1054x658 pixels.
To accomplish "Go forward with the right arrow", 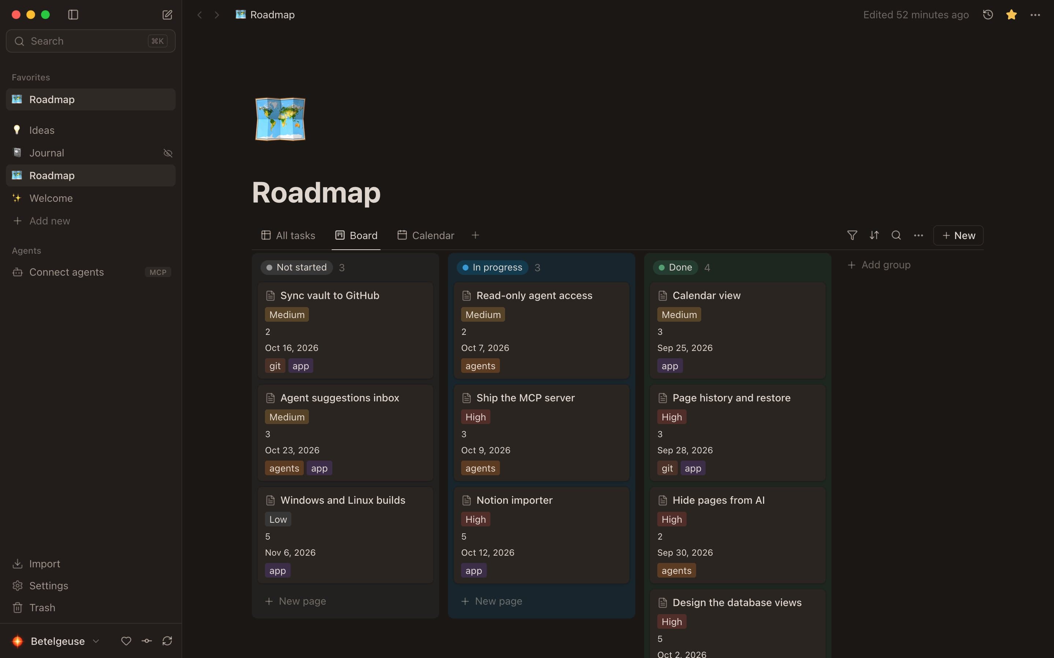I will [217, 15].
